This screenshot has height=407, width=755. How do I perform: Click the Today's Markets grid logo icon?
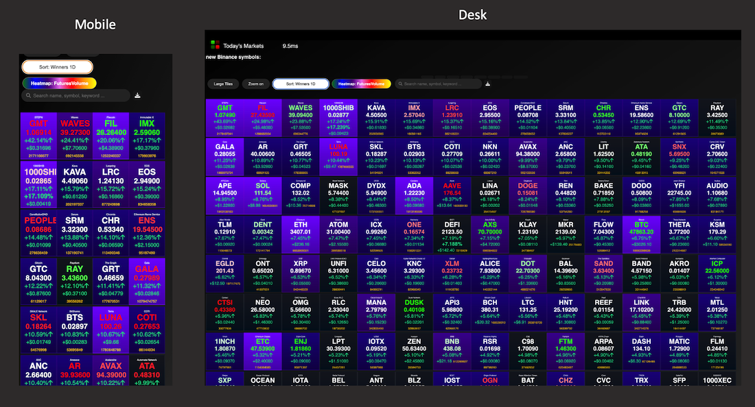tap(215, 46)
